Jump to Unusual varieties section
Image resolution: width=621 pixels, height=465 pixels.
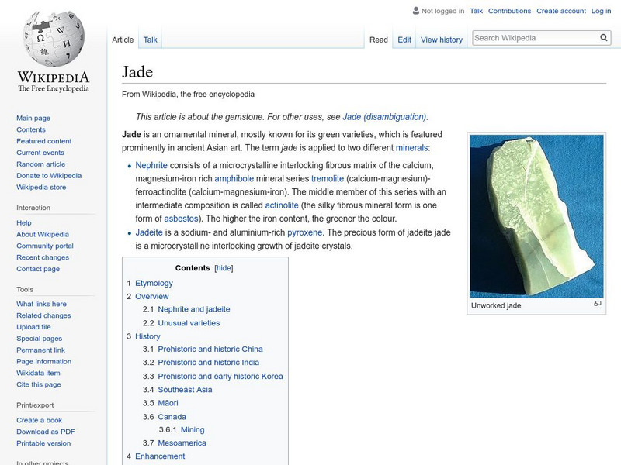coord(189,323)
